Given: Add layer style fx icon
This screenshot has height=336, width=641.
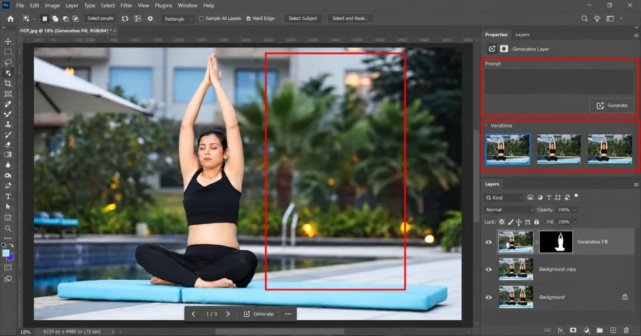Looking at the screenshot, I should [x=560, y=330].
